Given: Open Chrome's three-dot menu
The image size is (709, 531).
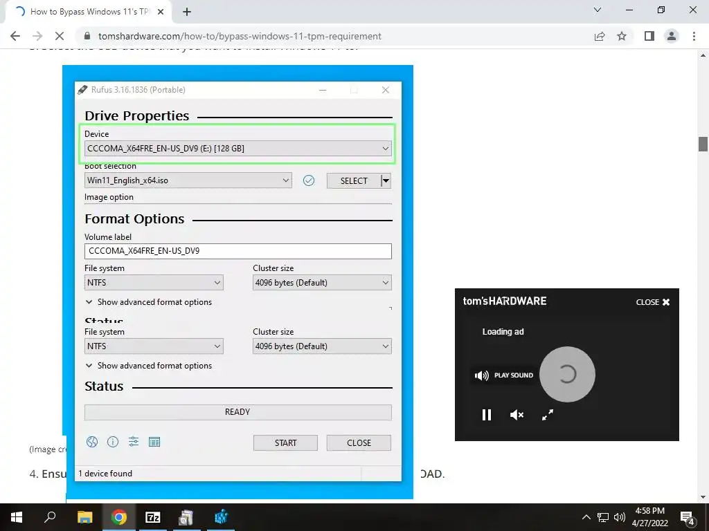Looking at the screenshot, I should point(694,36).
